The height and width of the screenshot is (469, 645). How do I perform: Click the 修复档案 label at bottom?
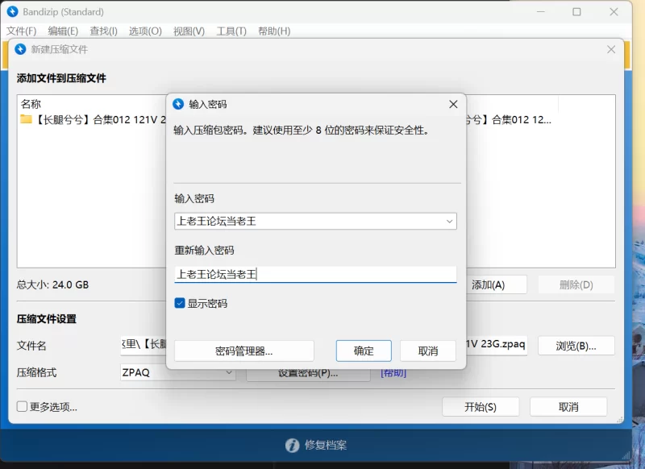tap(326, 445)
